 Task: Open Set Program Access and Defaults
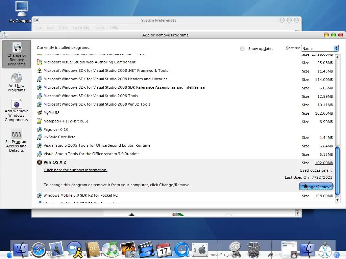pyautogui.click(x=17, y=141)
